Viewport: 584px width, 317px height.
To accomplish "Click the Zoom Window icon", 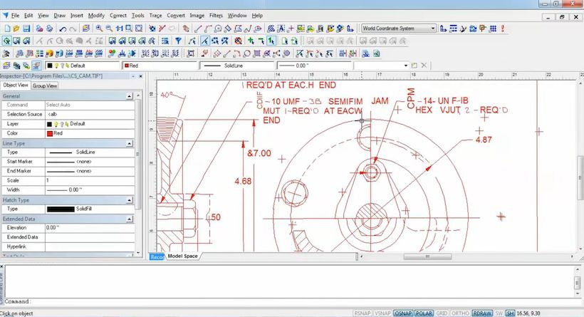I will [x=129, y=28].
